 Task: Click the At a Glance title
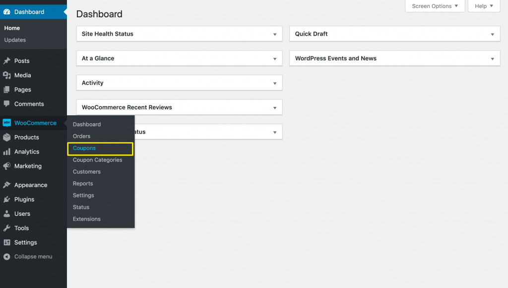(98, 58)
